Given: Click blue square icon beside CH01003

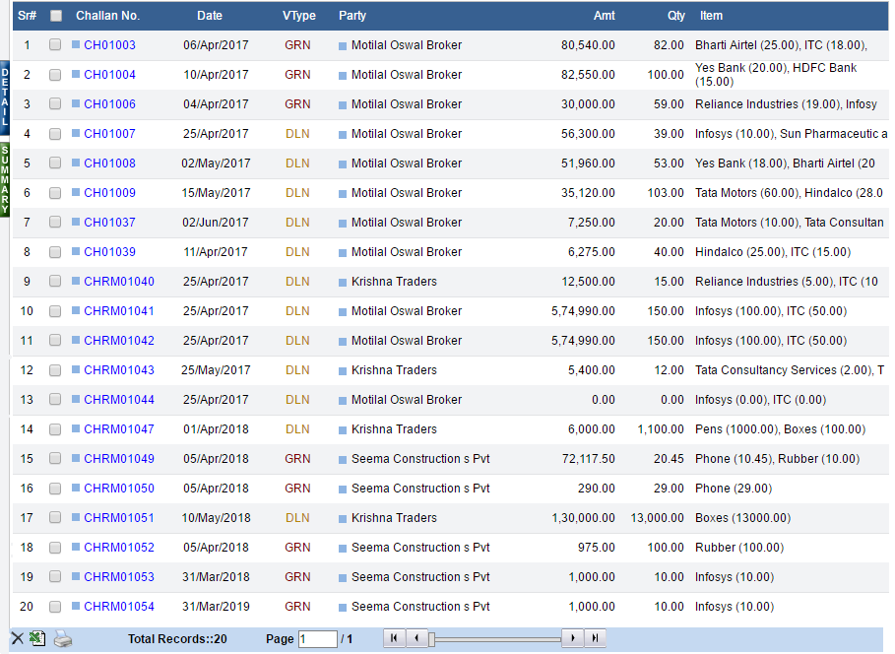Looking at the screenshot, I should pos(76,44).
